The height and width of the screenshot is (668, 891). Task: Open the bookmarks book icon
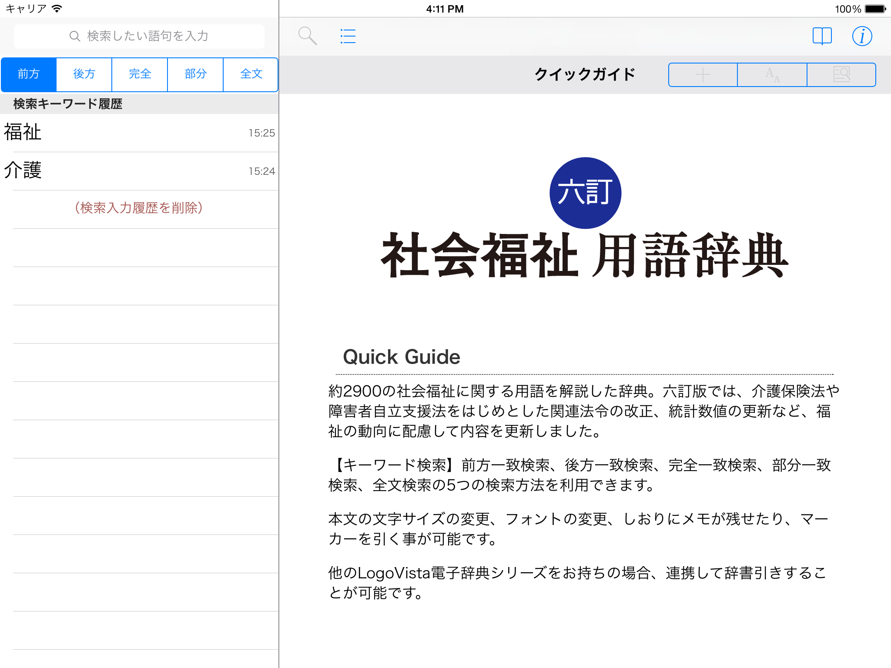(822, 36)
